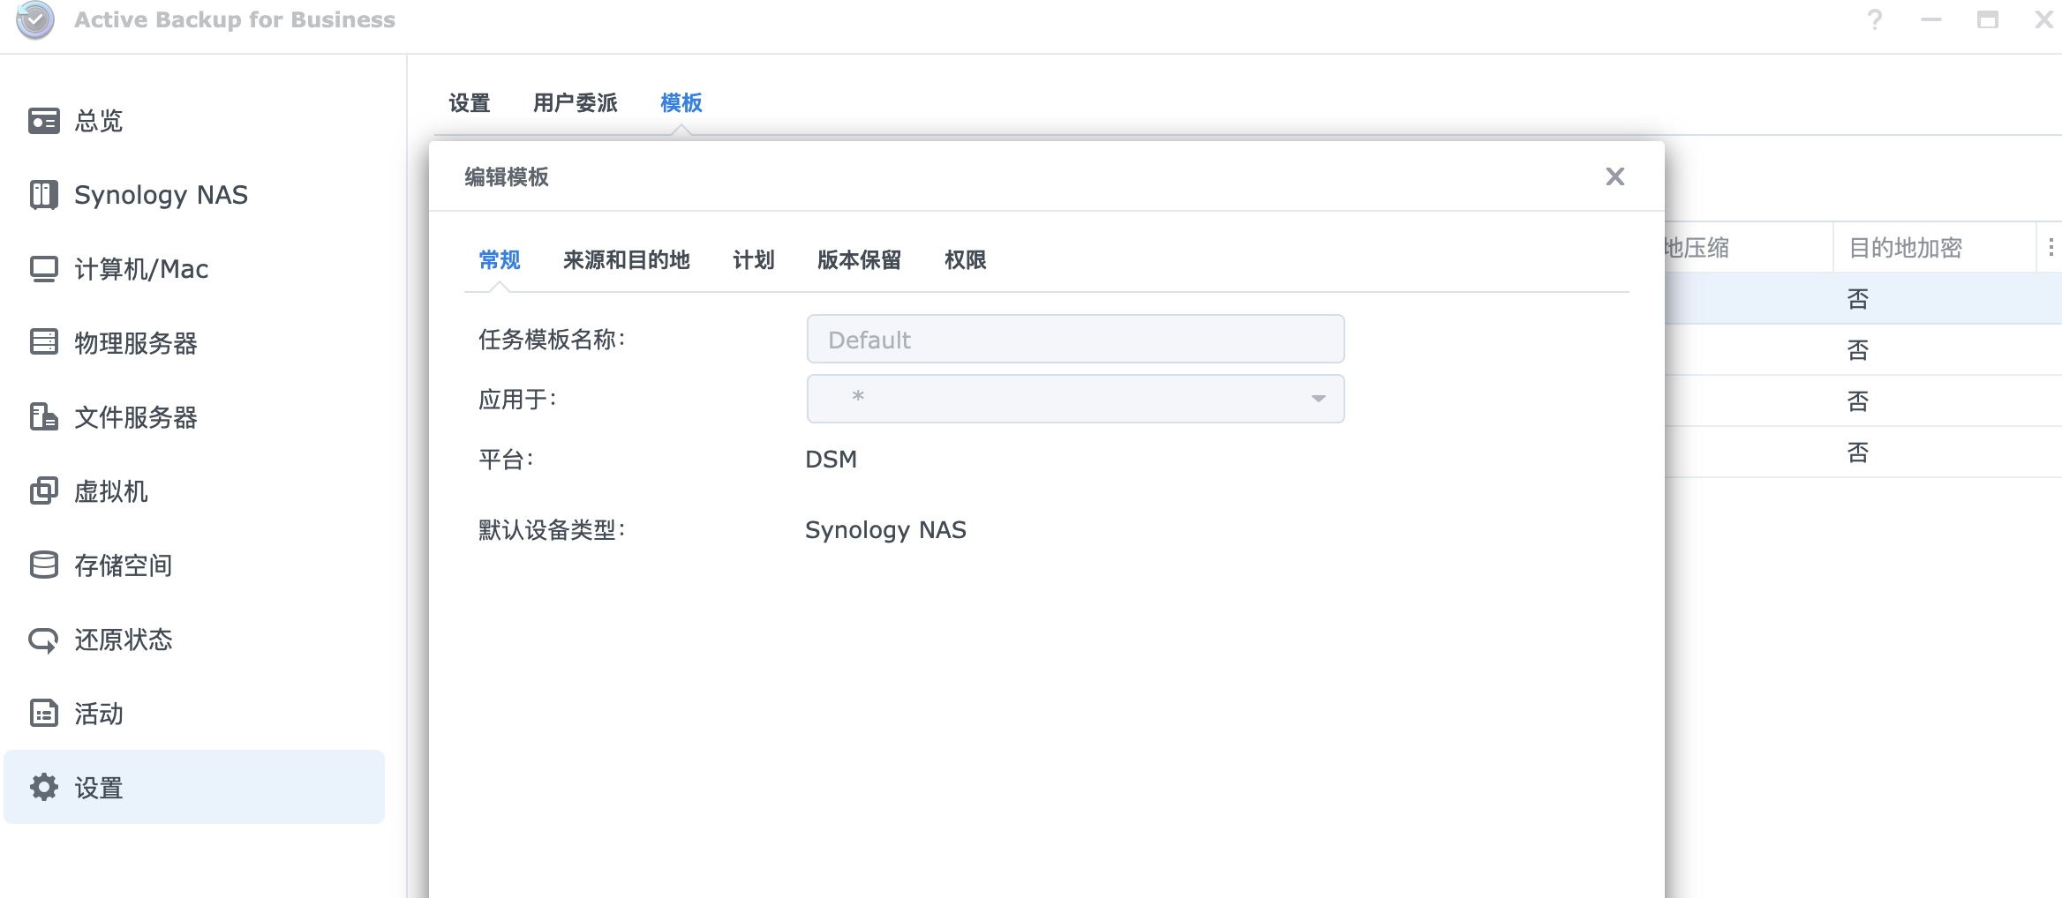Click Synology NAS default device type value

tap(885, 530)
